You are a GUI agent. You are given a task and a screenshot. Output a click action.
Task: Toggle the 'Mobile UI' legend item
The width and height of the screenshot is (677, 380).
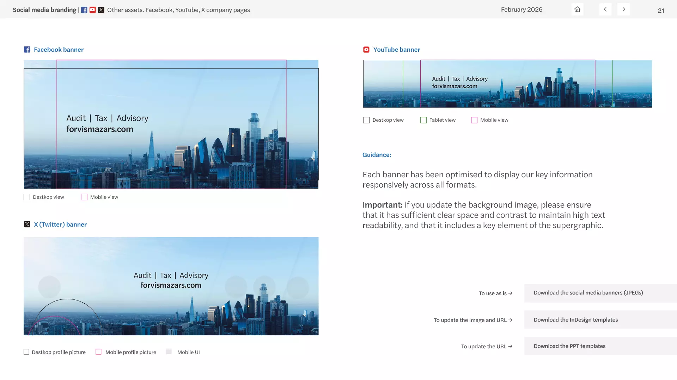pyautogui.click(x=169, y=352)
